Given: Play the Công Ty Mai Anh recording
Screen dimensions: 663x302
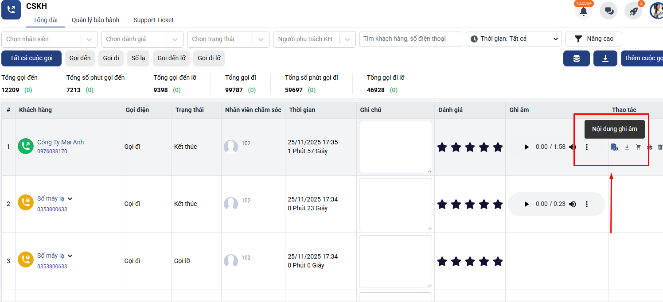Looking at the screenshot, I should click(526, 147).
